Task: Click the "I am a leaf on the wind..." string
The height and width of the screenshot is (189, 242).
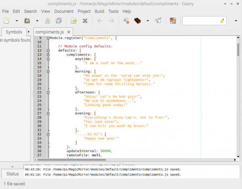Action: point(113,63)
